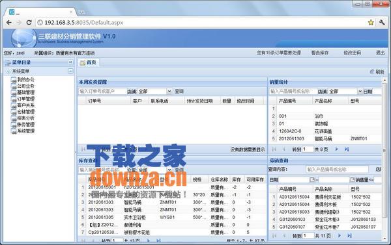Open the 警告库存 link
Screen dimensions: 391x245
point(320,53)
